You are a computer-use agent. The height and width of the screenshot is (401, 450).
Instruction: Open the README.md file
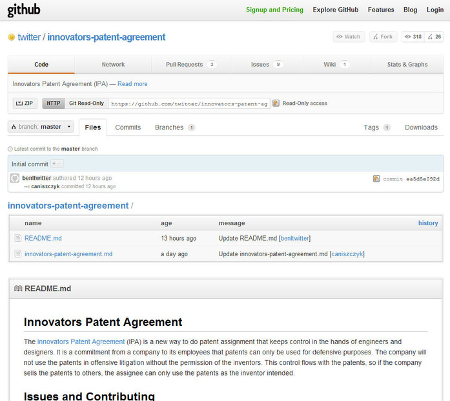[43, 238]
